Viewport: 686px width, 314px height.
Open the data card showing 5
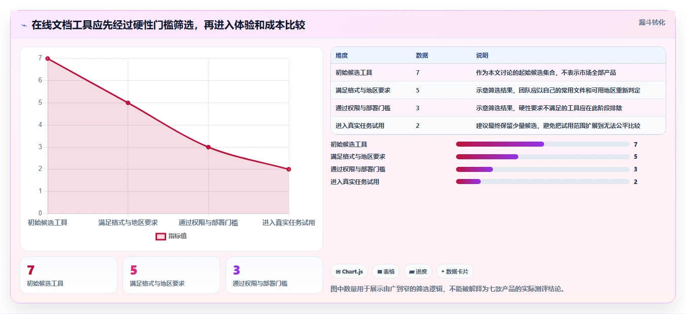click(x=171, y=275)
